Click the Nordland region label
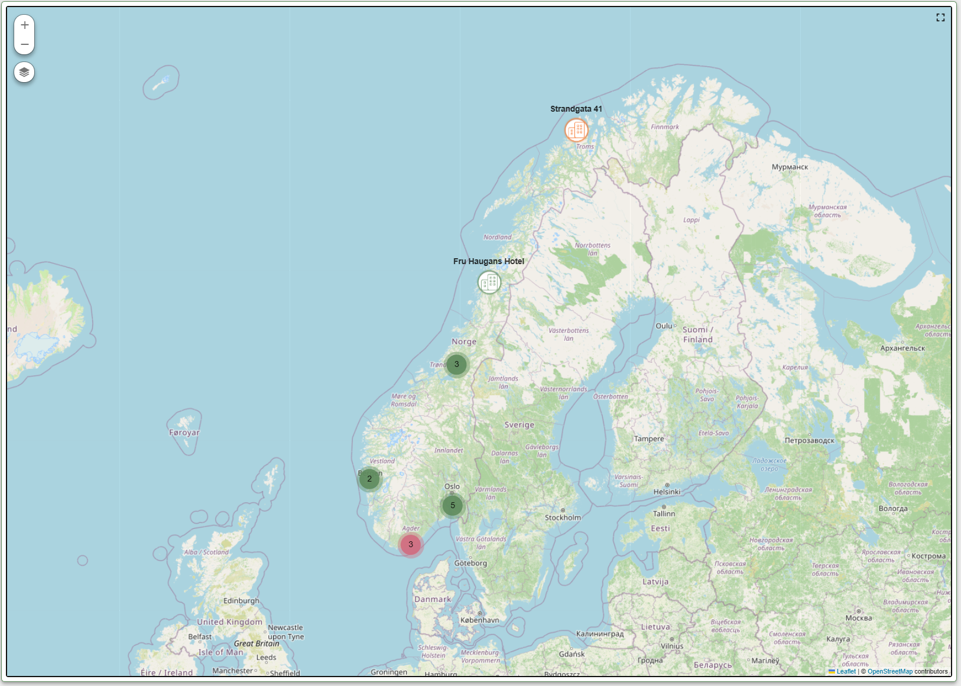 pos(498,238)
